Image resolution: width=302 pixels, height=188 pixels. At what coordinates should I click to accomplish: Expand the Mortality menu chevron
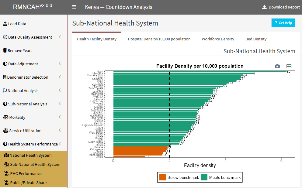tap(60, 117)
